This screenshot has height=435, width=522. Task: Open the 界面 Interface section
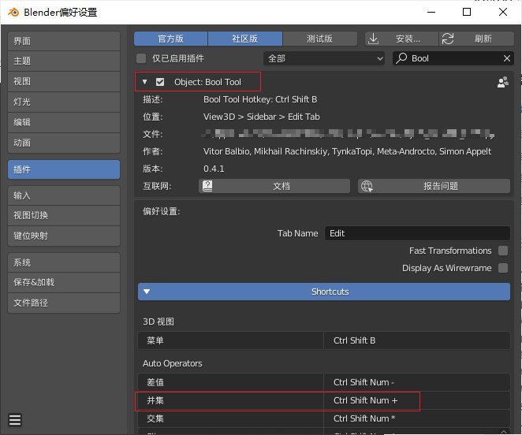click(64, 41)
